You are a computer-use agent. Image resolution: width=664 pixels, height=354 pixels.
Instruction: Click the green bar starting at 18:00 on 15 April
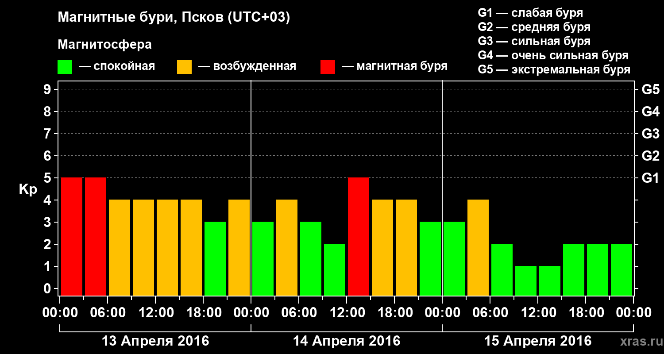pos(598,269)
